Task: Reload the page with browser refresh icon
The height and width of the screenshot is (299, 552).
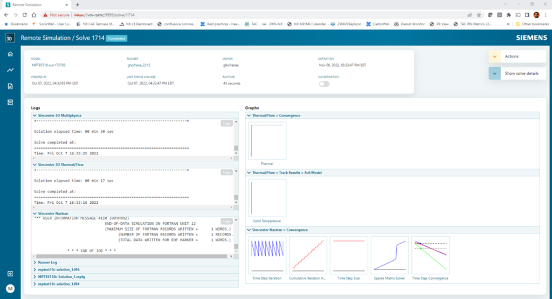Action: pos(24,15)
